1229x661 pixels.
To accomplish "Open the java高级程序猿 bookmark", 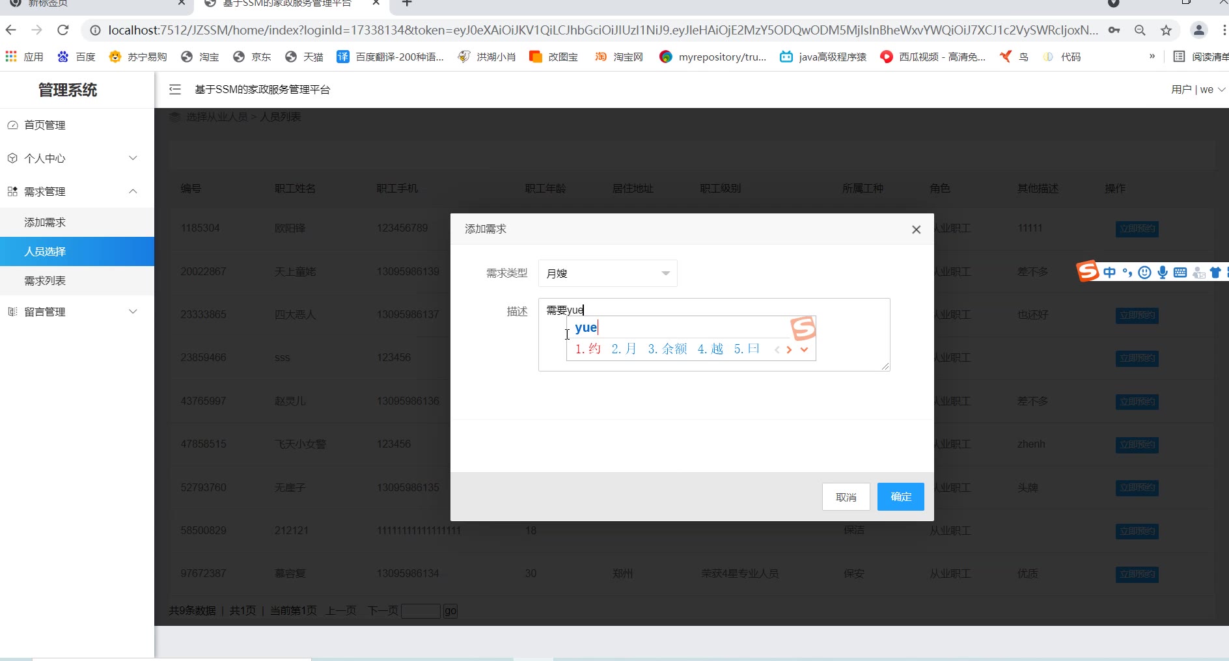I will click(x=823, y=57).
